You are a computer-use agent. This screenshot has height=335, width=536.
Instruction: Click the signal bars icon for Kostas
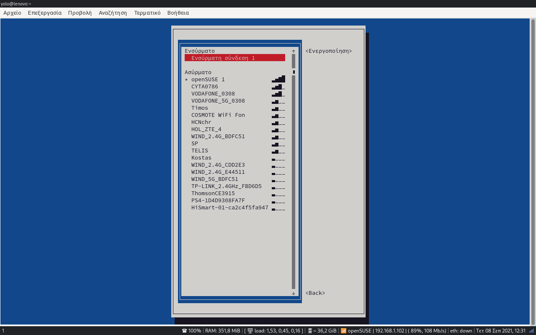[x=278, y=160]
